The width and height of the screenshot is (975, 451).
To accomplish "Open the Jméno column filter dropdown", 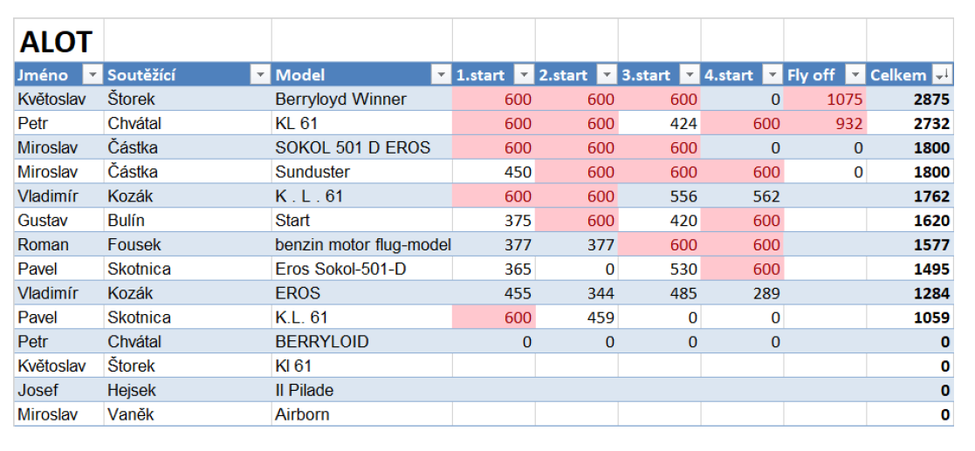I will [x=93, y=75].
